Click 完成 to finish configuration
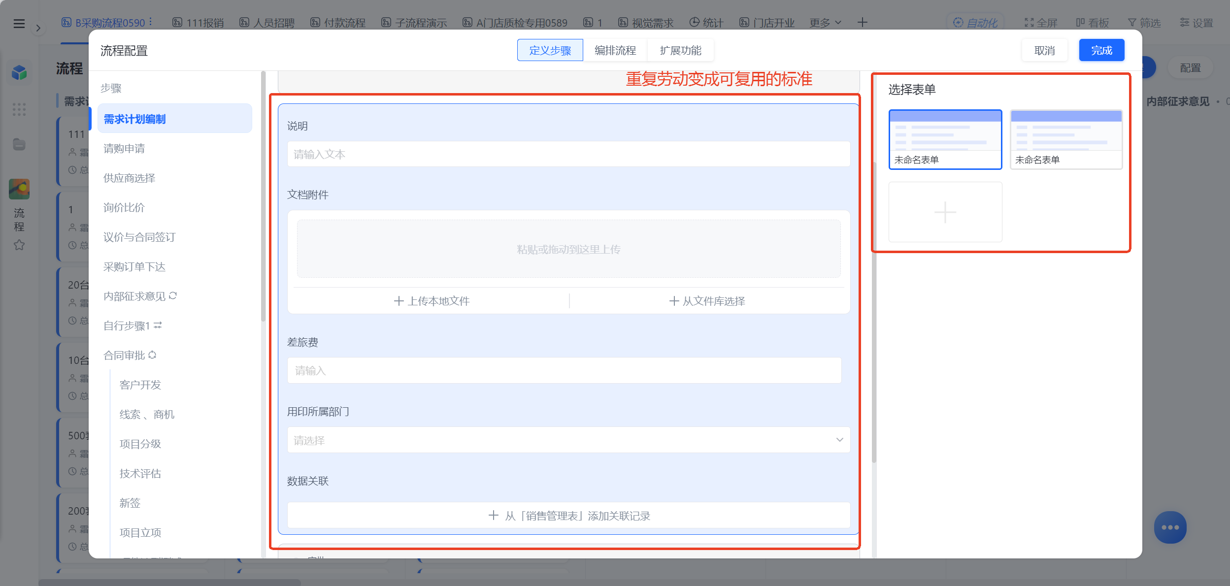Screen dimensions: 1230x586 [x=1101, y=50]
